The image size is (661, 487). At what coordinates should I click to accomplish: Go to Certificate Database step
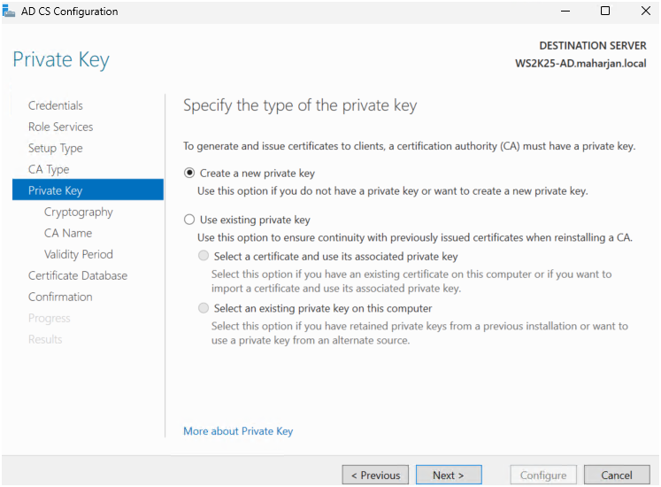(78, 275)
